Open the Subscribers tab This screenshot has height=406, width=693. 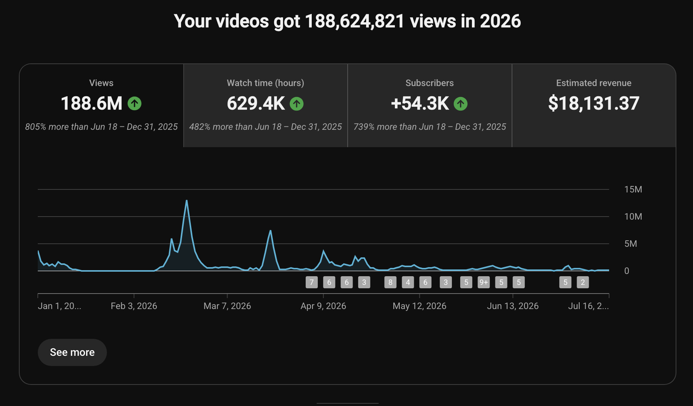(430, 106)
